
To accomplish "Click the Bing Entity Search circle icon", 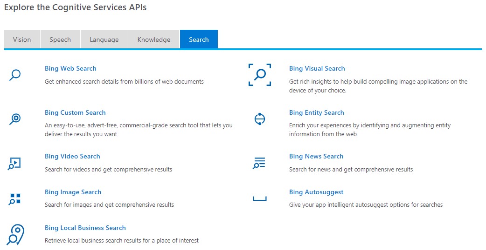I will 260,119.
